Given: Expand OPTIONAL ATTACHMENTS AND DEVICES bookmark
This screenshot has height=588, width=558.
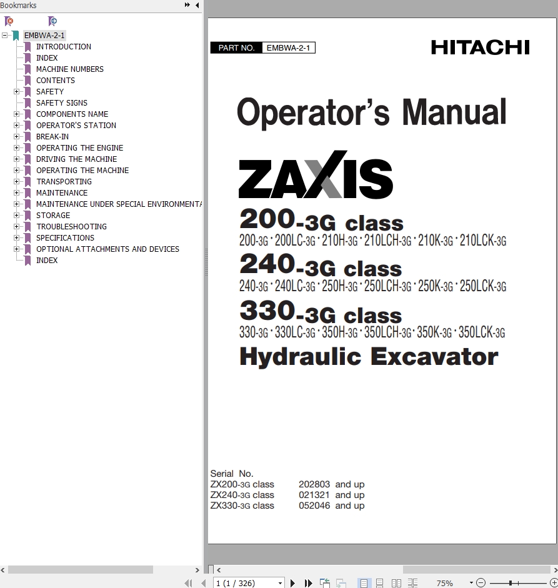Looking at the screenshot, I should click(x=16, y=249).
